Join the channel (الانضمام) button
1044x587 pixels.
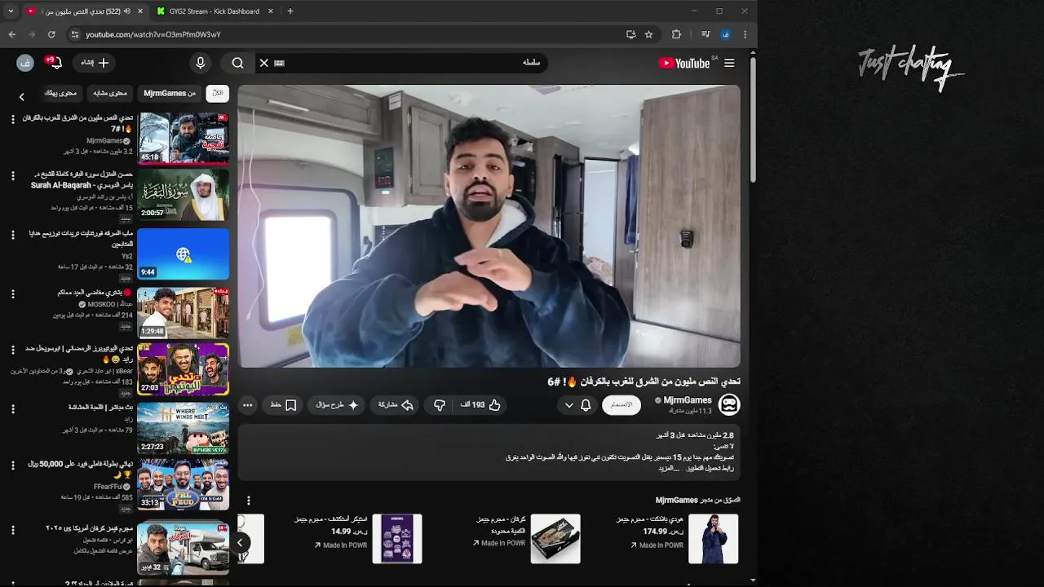[622, 404]
